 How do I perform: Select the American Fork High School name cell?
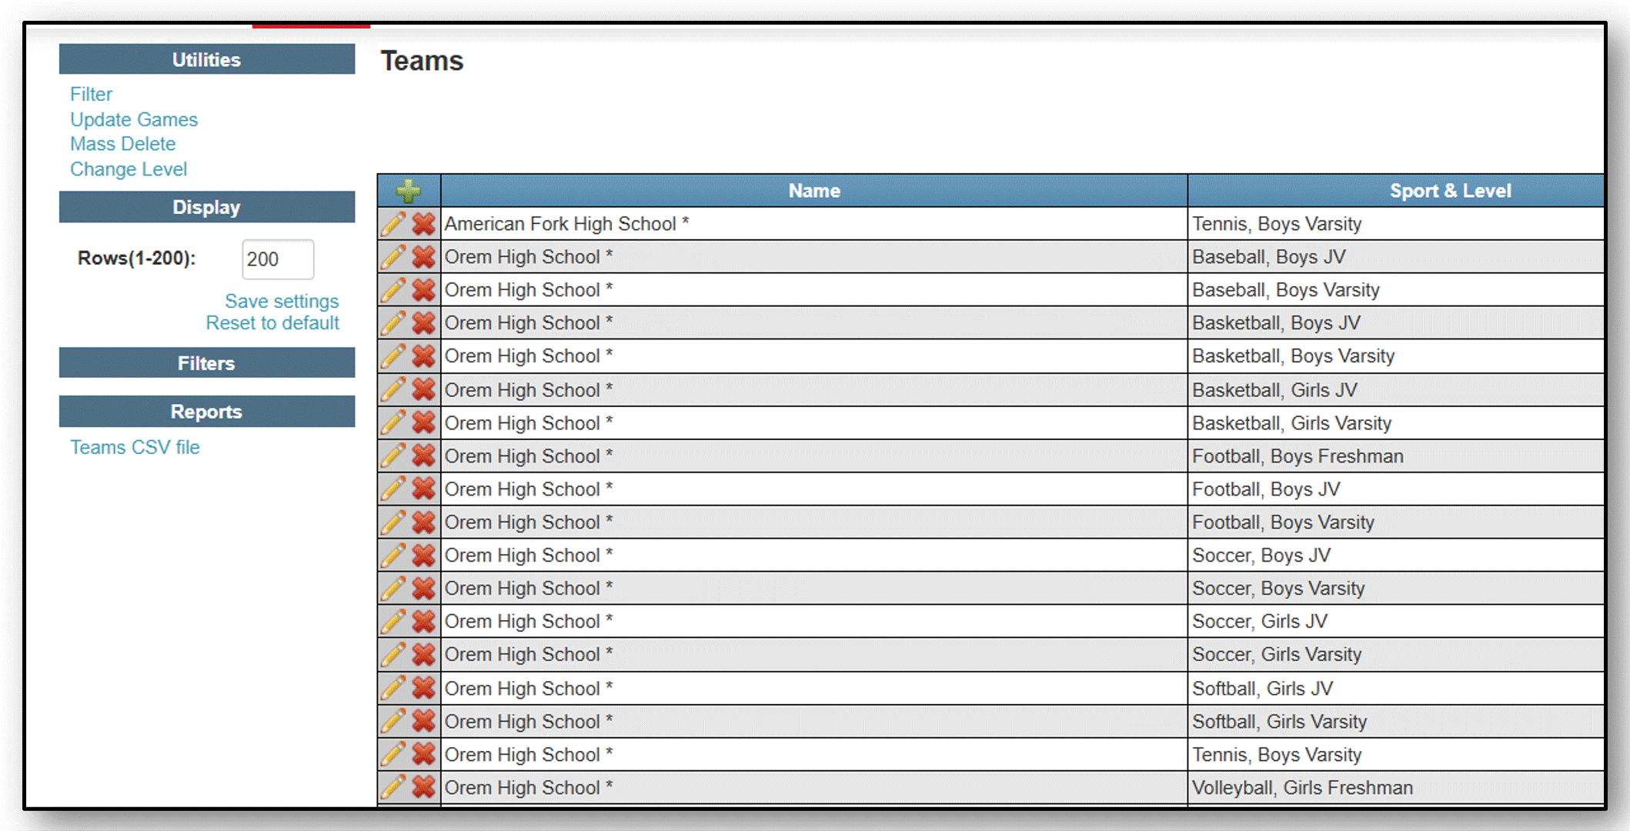tap(814, 224)
